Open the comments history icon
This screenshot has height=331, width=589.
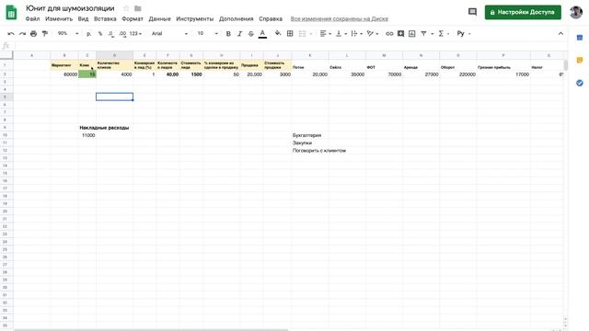click(472, 12)
